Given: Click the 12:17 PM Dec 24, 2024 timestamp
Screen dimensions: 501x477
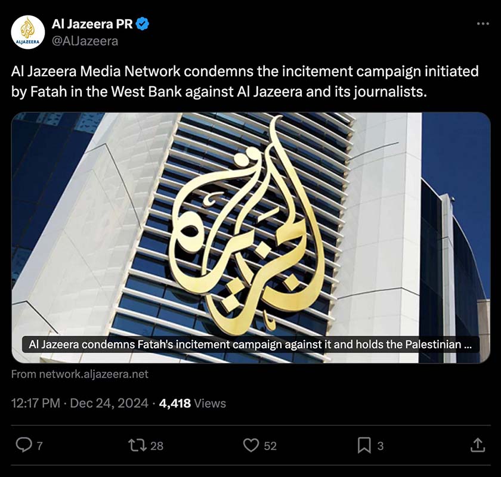Looking at the screenshot, I should point(80,403).
